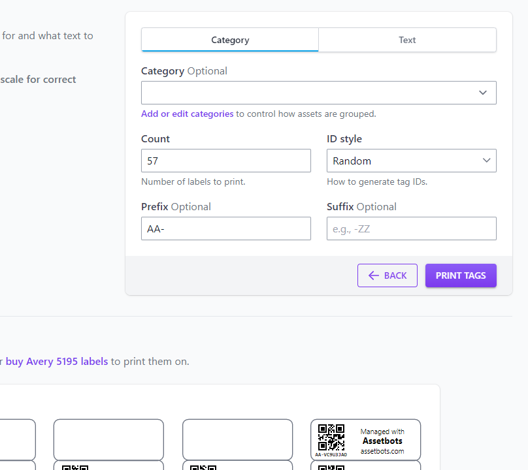Open the Category Optional dropdown
The image size is (528, 470).
pos(318,93)
